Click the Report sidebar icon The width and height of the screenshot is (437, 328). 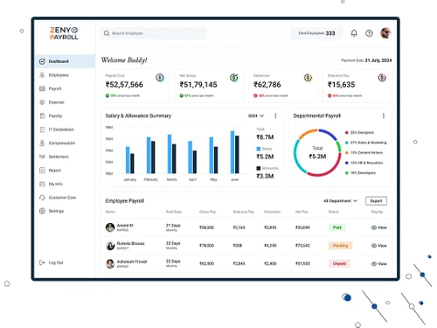coord(42,171)
